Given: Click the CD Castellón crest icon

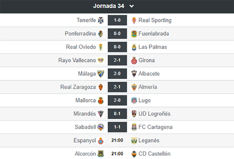Looking at the screenshot, I should click(134, 154).
